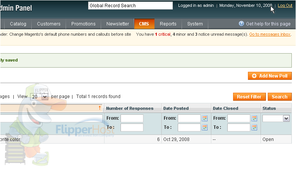
Task: Open calendar for Date Posted To field
Action: [x=204, y=128]
